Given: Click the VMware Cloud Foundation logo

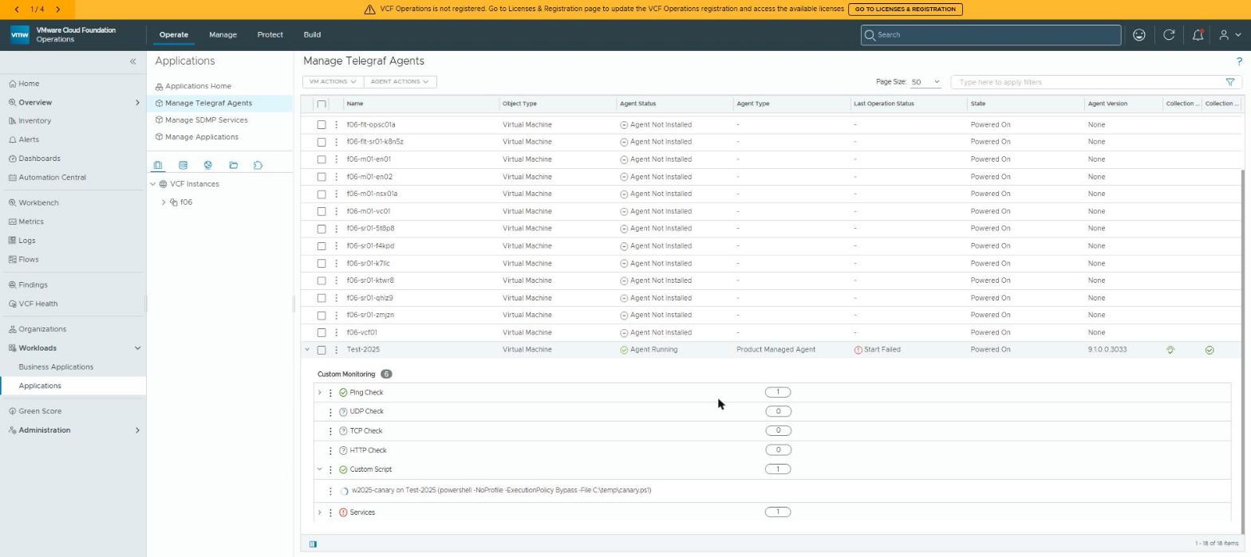Looking at the screenshot, I should pos(20,35).
